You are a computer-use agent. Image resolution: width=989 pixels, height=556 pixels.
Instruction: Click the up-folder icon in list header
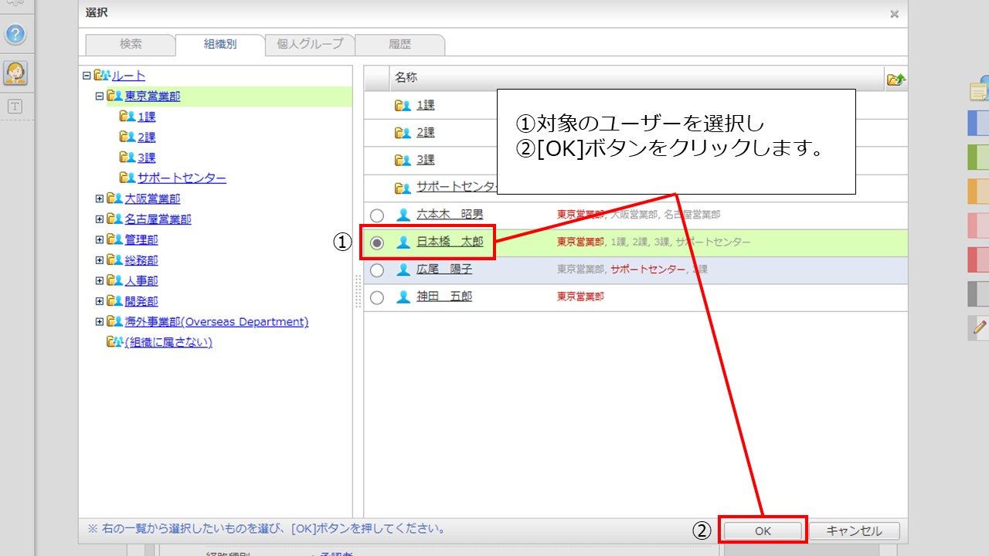coord(896,79)
